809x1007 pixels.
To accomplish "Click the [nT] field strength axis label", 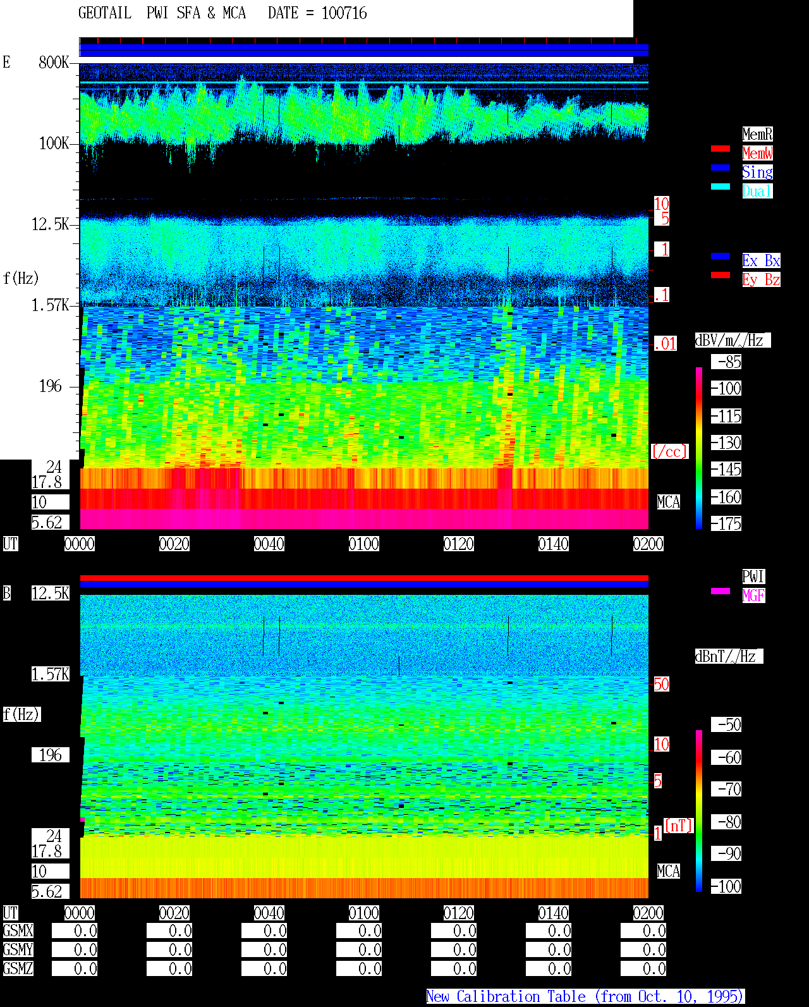I will tap(679, 826).
